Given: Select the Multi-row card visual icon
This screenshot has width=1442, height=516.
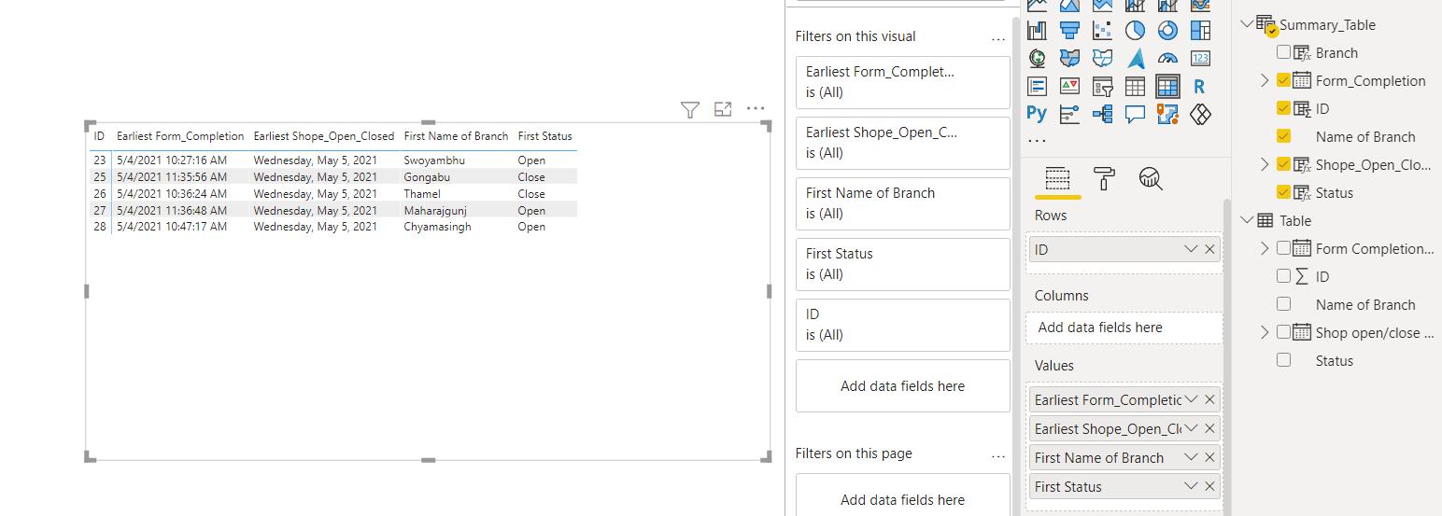Looking at the screenshot, I should (x=1037, y=87).
